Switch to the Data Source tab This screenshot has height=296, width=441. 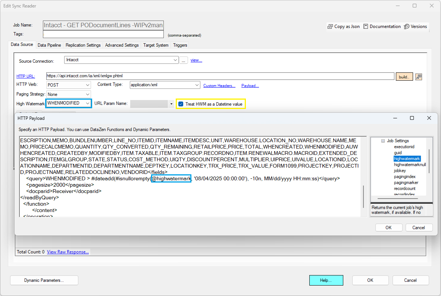pos(22,44)
